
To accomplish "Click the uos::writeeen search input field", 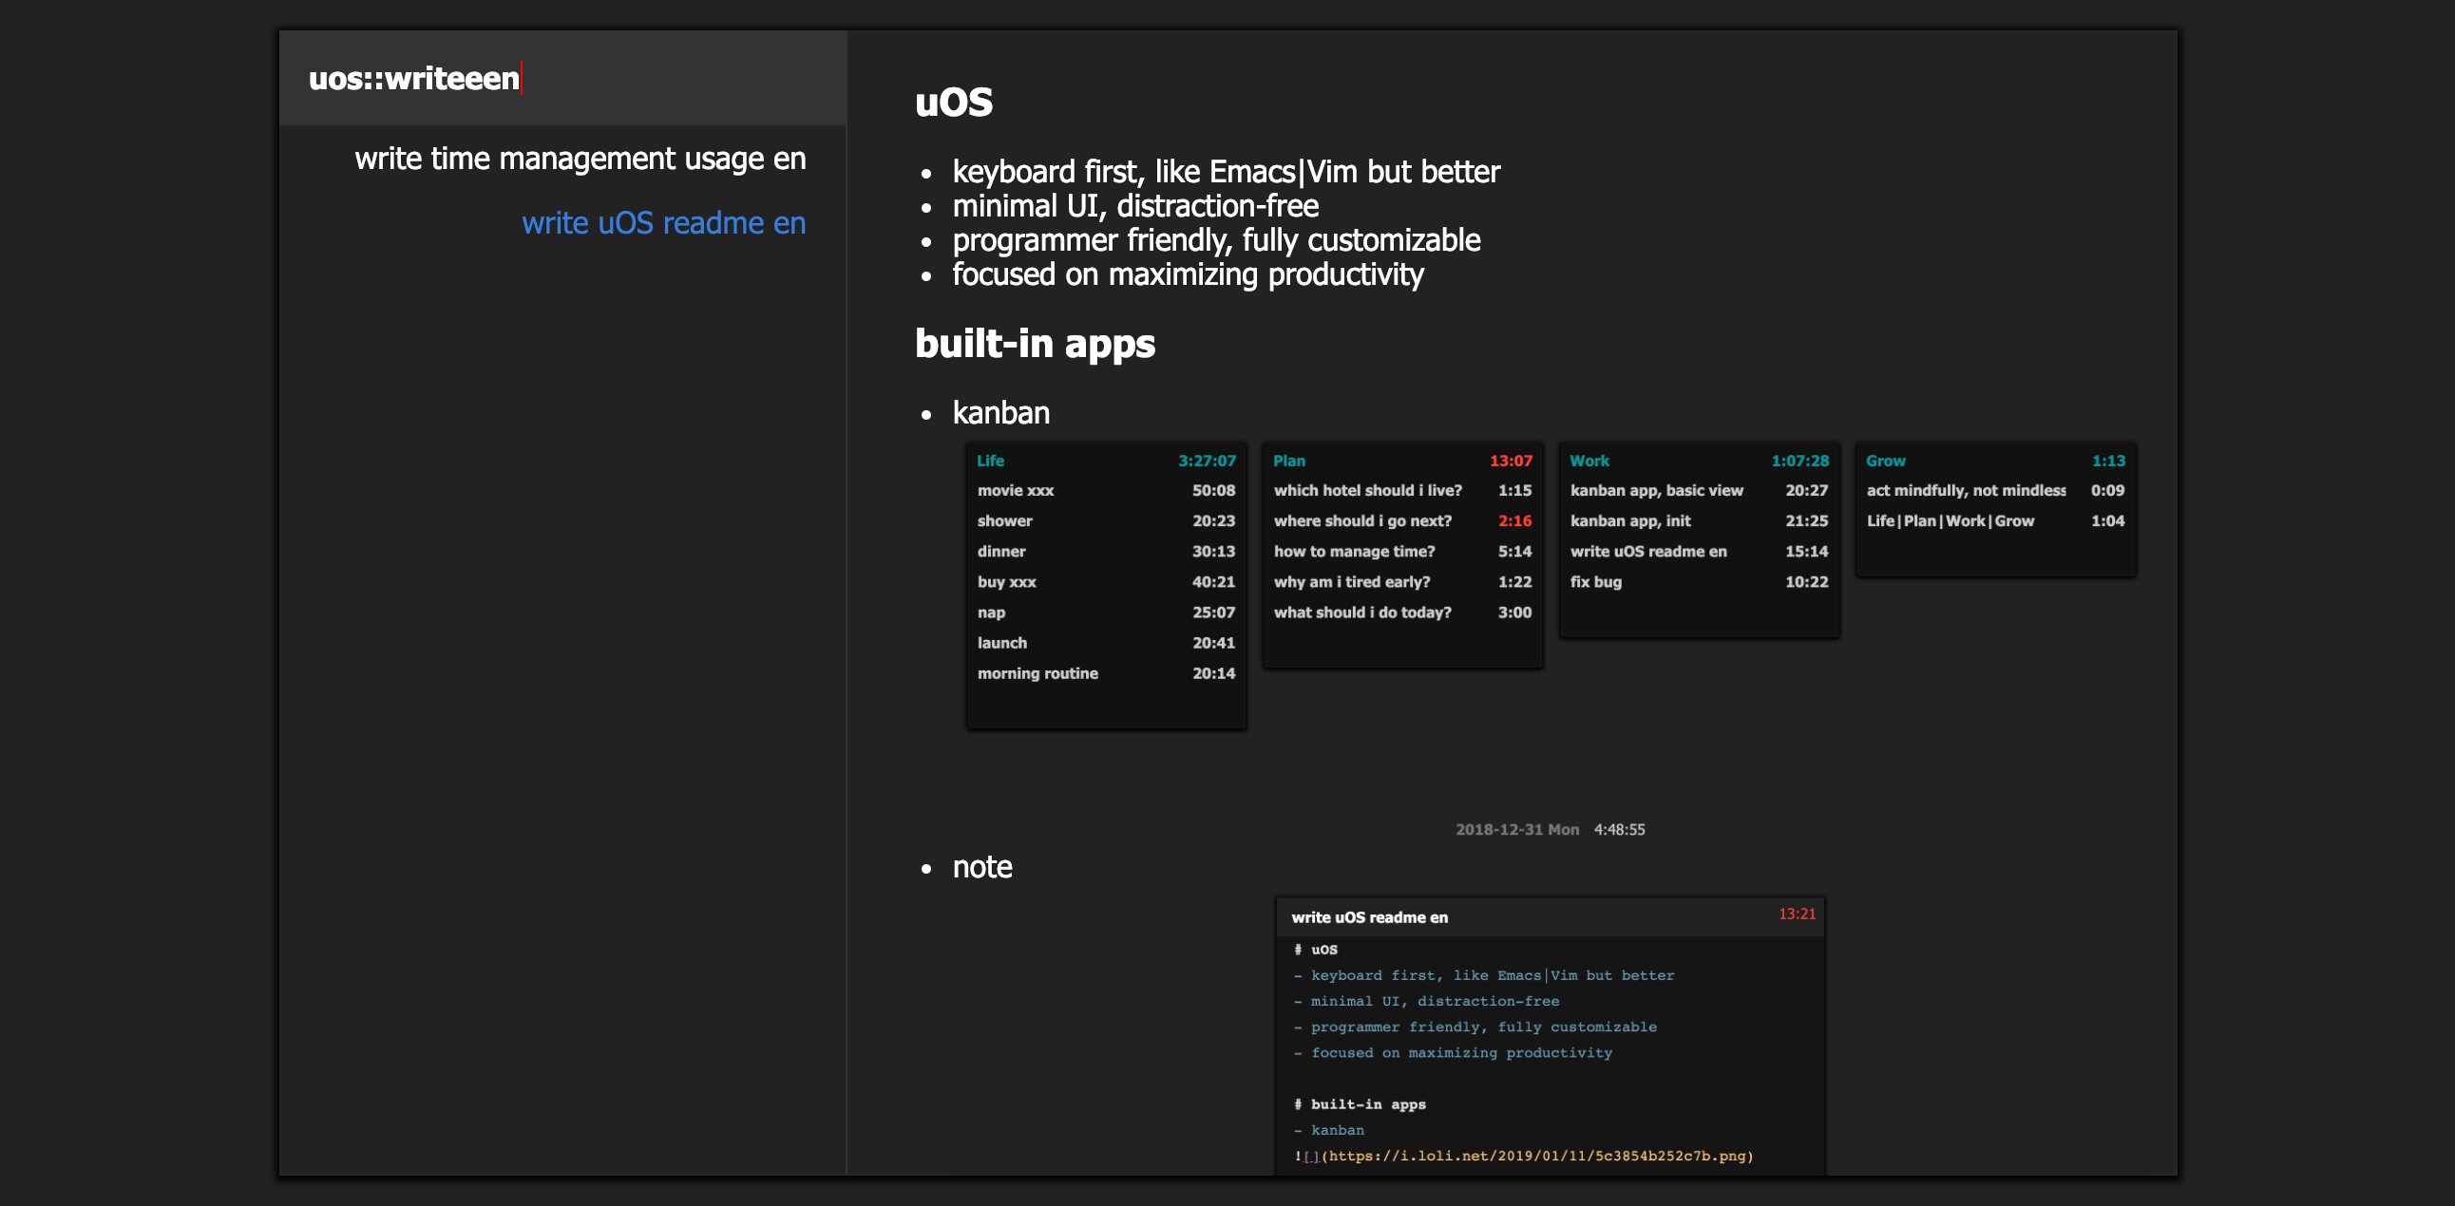I will (562, 78).
